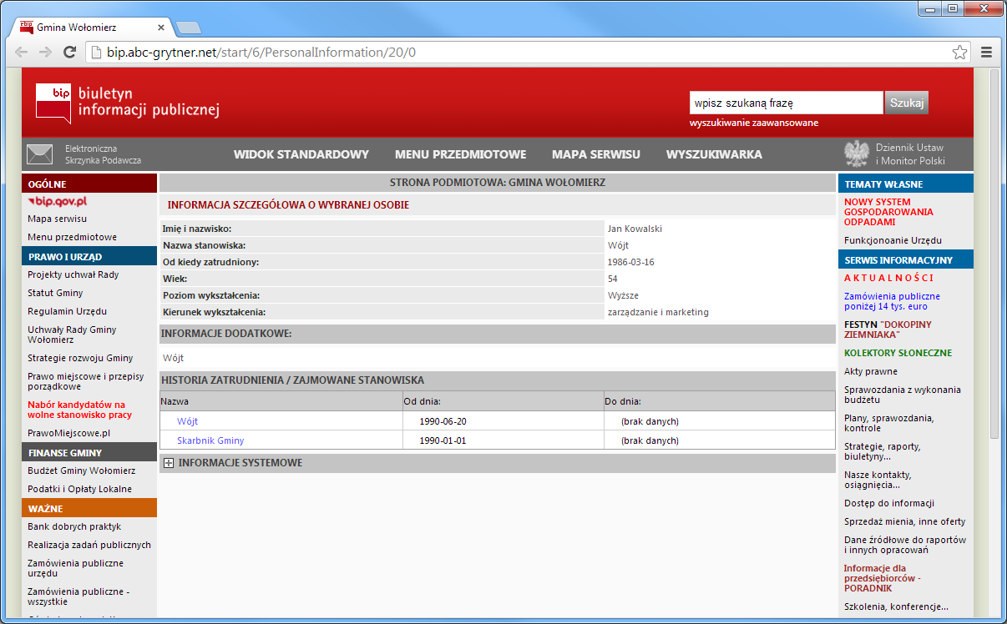The image size is (1007, 624).
Task: Switch to Widok Standardowy
Action: tap(301, 154)
